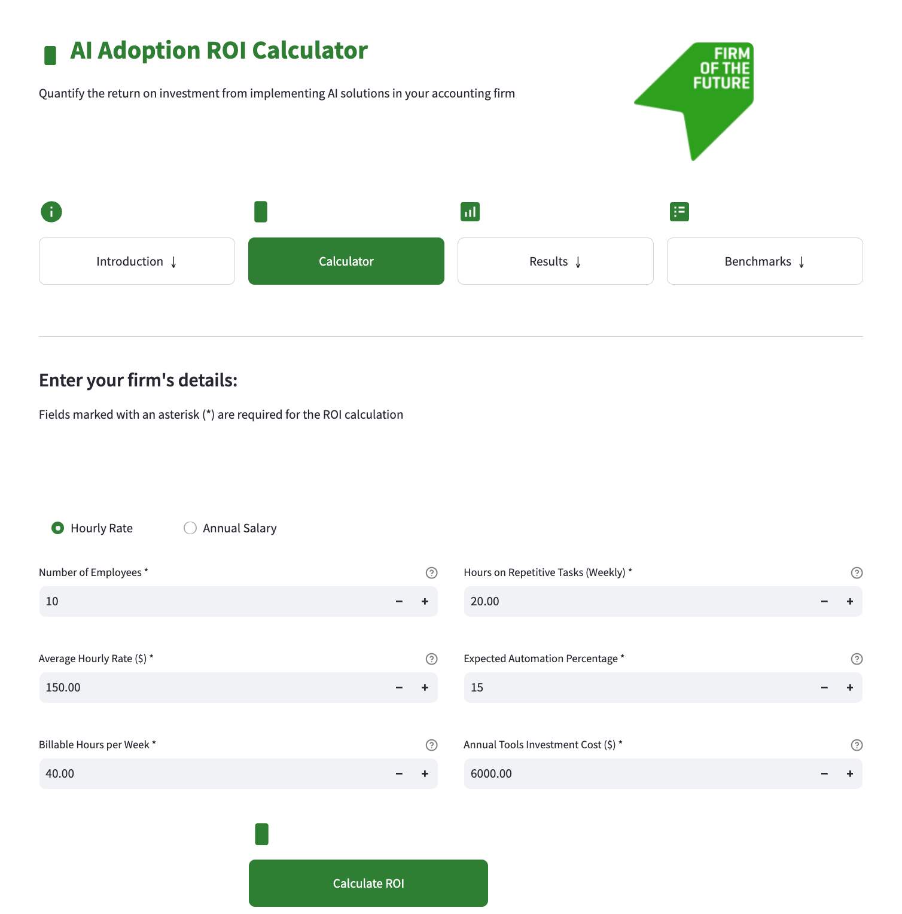The height and width of the screenshot is (914, 902).
Task: Open the Benchmarks tab
Action: pyautogui.click(x=764, y=261)
